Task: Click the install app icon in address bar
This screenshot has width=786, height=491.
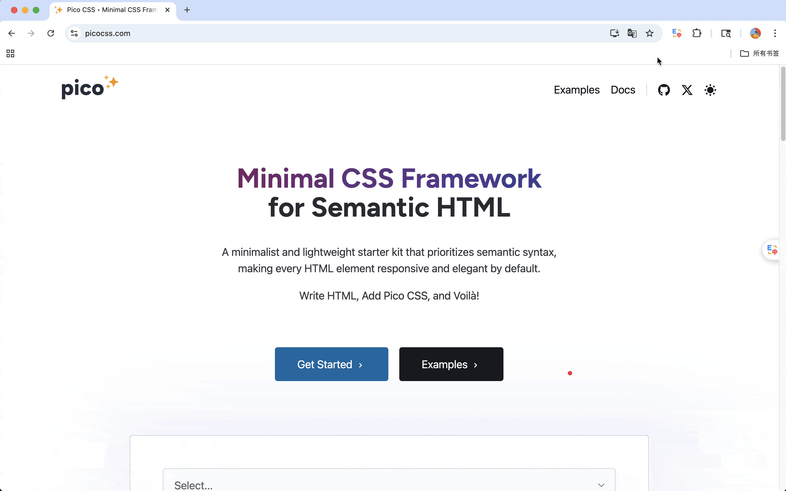Action: pyautogui.click(x=614, y=33)
